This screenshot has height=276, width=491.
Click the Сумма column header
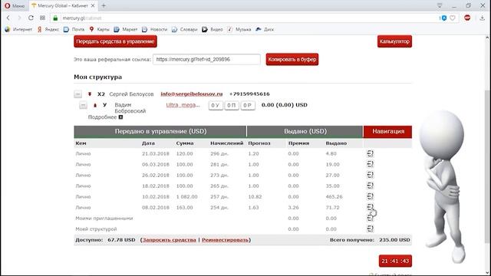click(x=185, y=143)
